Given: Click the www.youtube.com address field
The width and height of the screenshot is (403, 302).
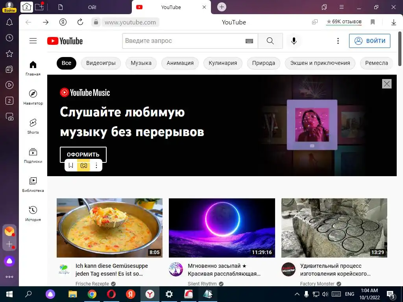Looking at the screenshot, I should pyautogui.click(x=130, y=22).
